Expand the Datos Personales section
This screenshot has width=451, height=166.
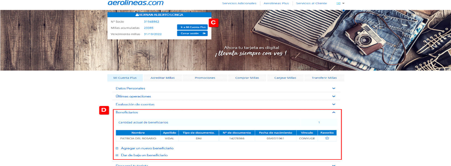[333, 88]
